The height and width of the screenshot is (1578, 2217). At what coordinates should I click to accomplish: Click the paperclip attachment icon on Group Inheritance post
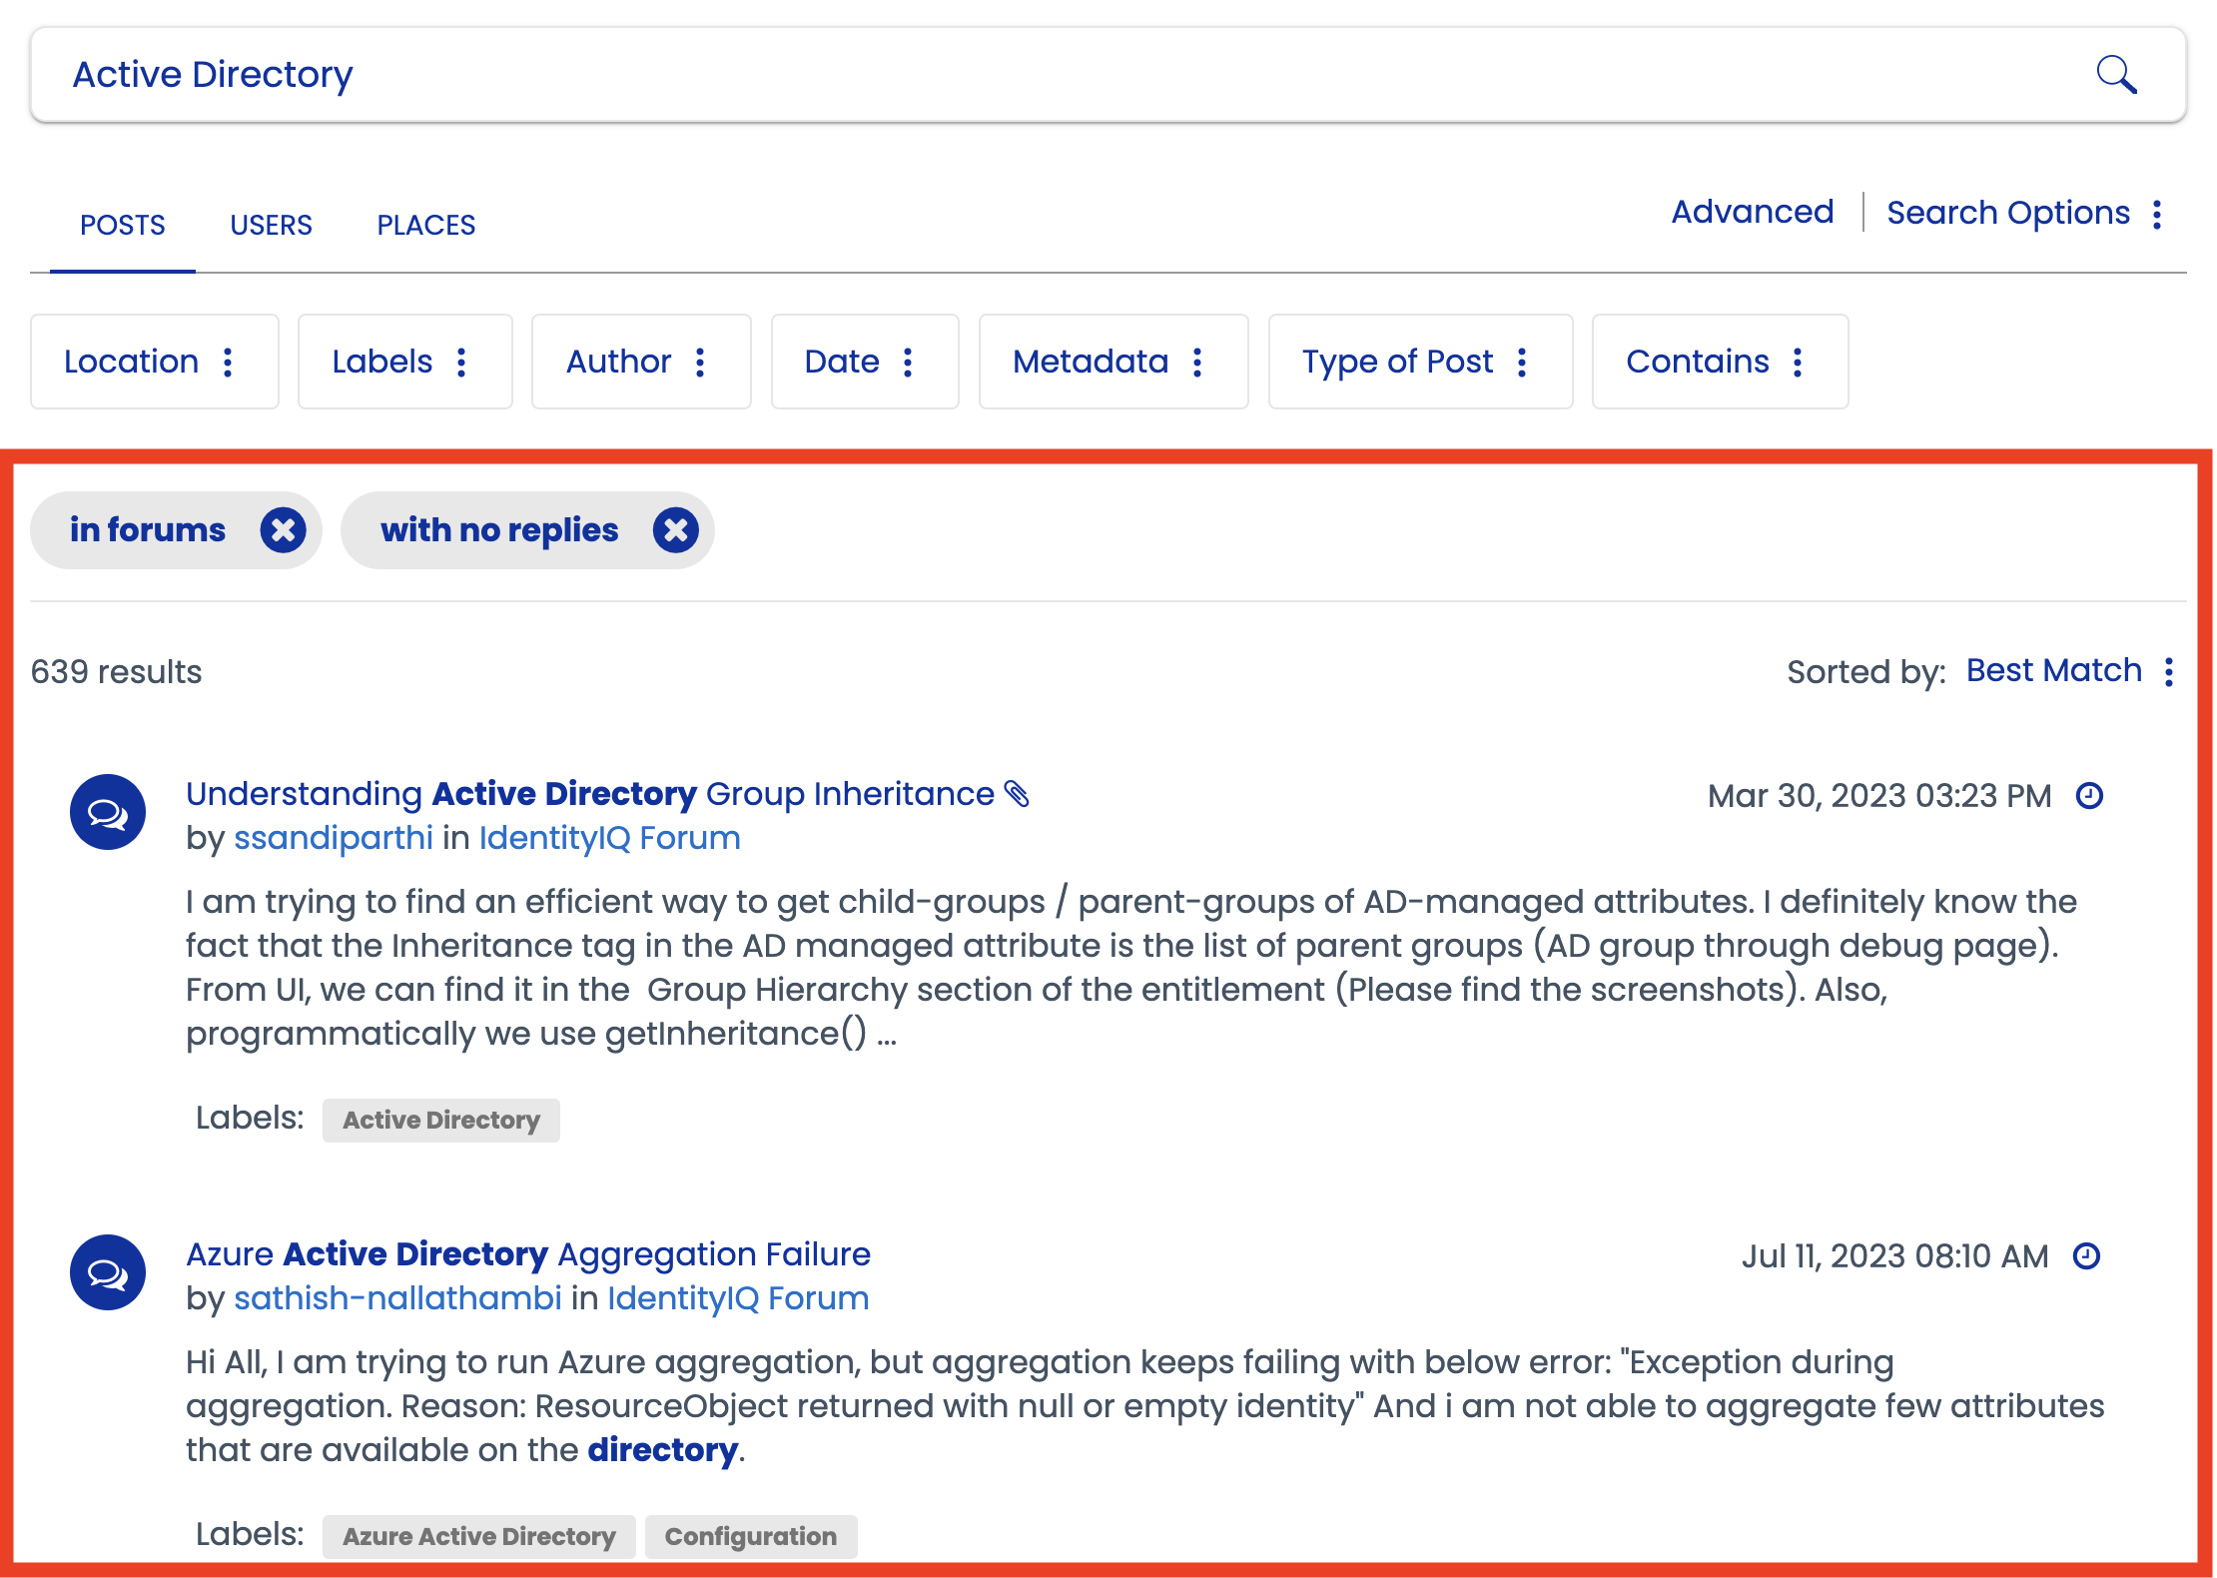(1017, 794)
